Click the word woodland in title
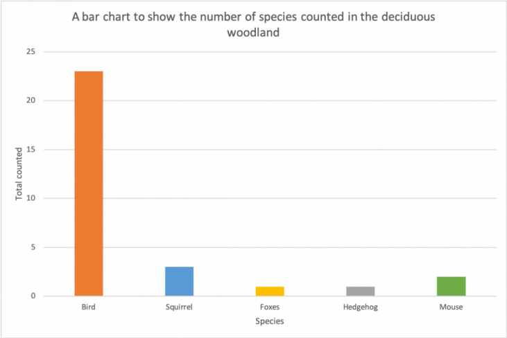 point(253,33)
